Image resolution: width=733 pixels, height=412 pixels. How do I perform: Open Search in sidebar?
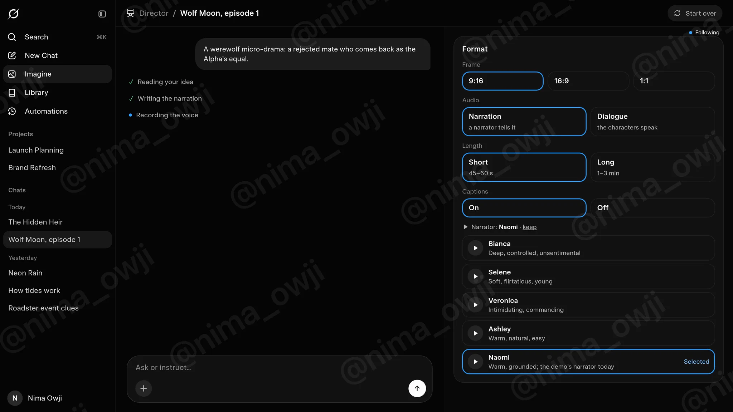click(57, 37)
